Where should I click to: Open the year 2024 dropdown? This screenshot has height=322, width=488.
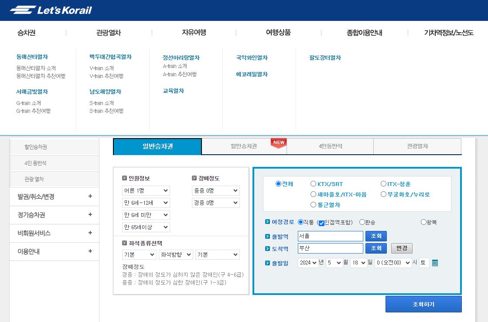click(308, 263)
